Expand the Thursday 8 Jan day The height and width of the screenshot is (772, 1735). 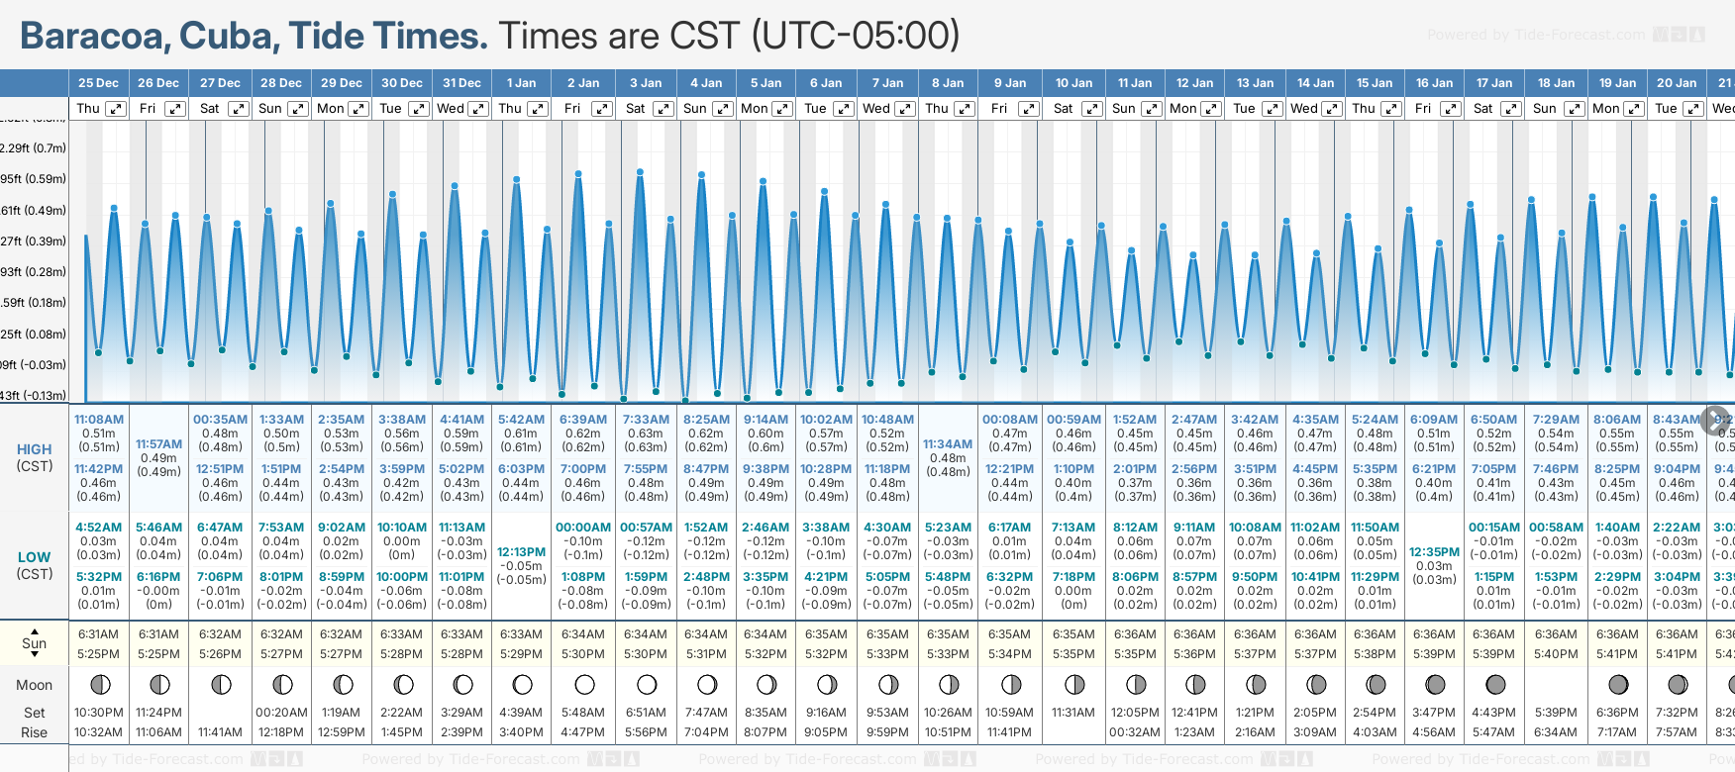click(964, 109)
